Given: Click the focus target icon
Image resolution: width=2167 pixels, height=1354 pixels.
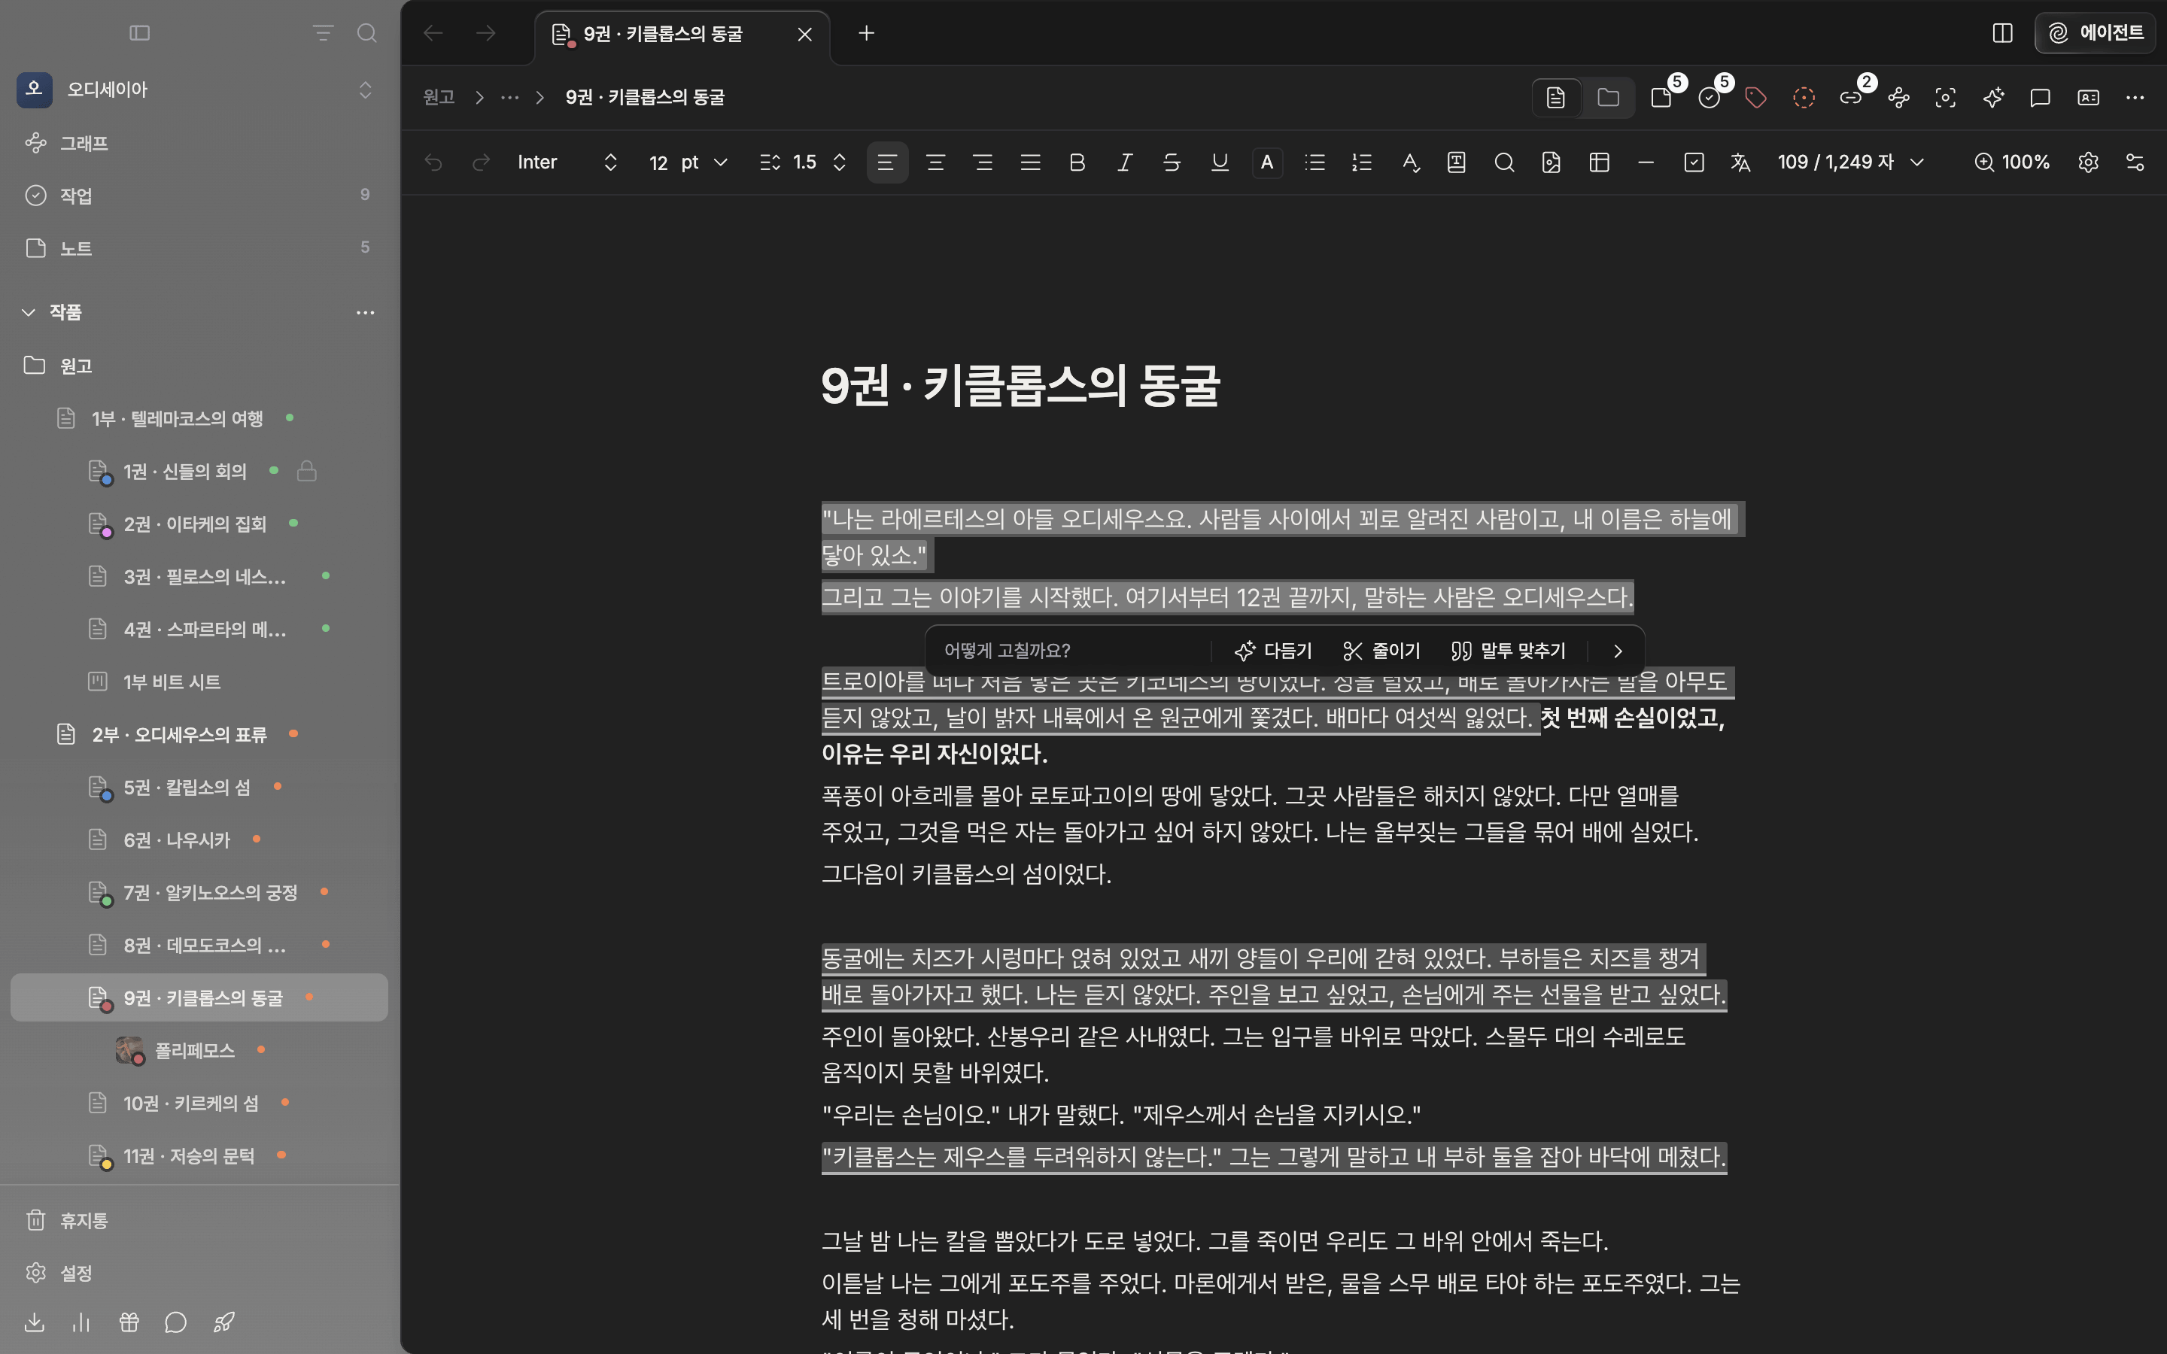Looking at the screenshot, I should point(1946,98).
